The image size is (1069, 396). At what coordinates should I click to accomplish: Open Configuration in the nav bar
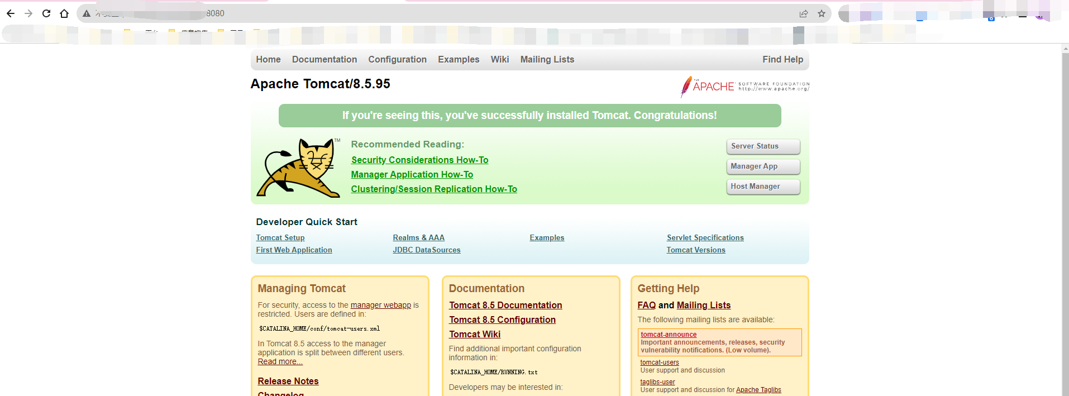click(x=397, y=59)
